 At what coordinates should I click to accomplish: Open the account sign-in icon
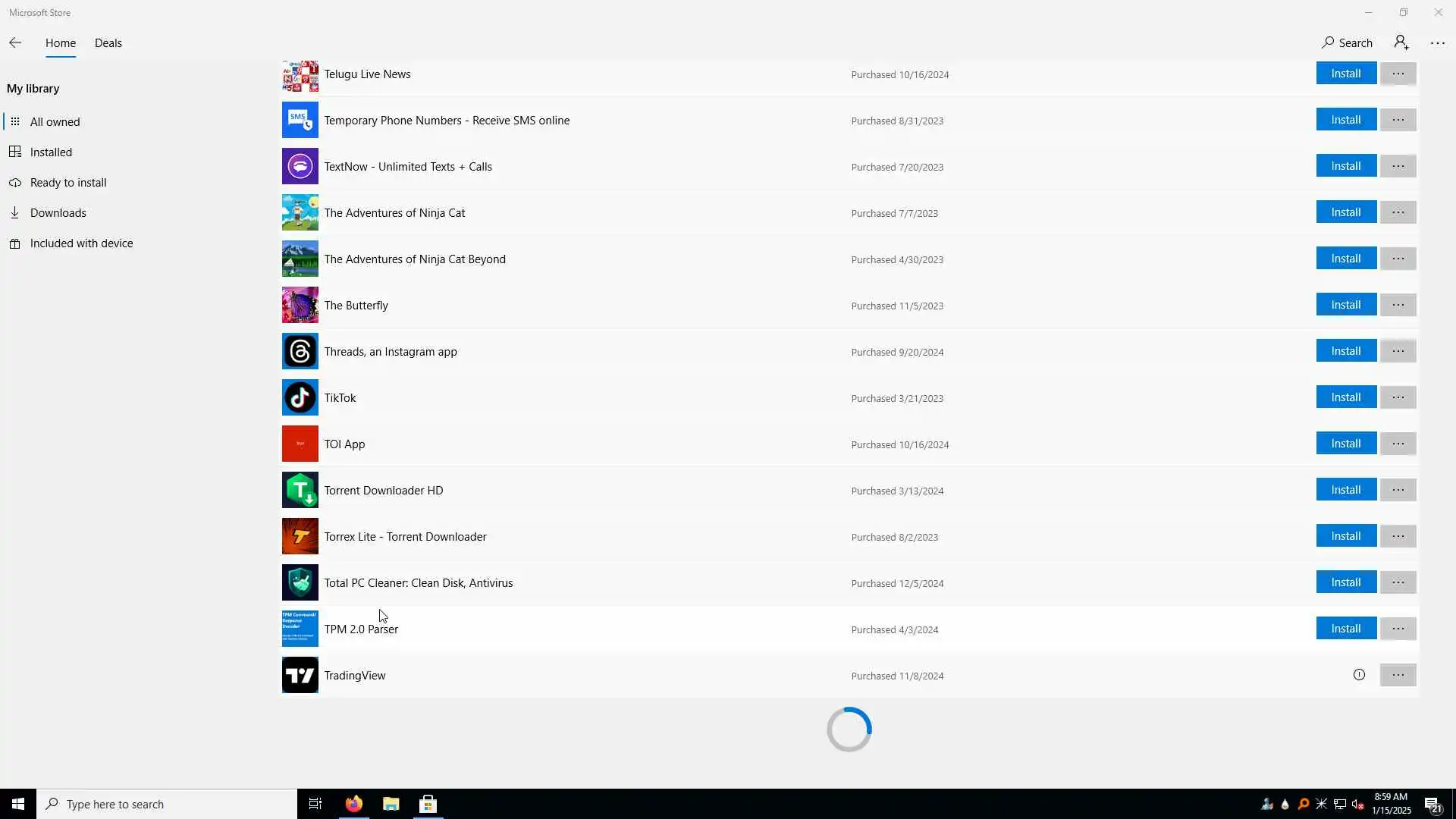(1401, 43)
